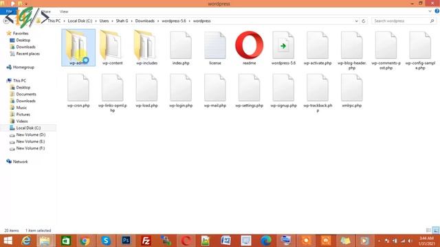The width and height of the screenshot is (440, 247).
Task: Select the wp-settings.php file
Action: pyautogui.click(x=249, y=91)
